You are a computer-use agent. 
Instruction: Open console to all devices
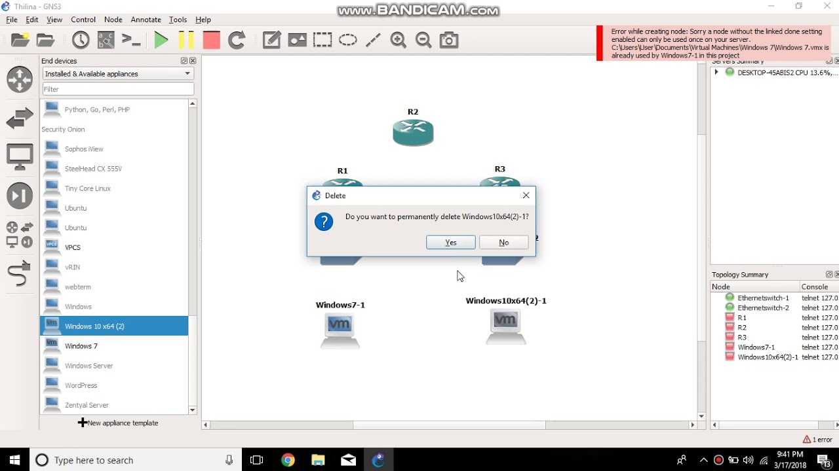click(131, 41)
